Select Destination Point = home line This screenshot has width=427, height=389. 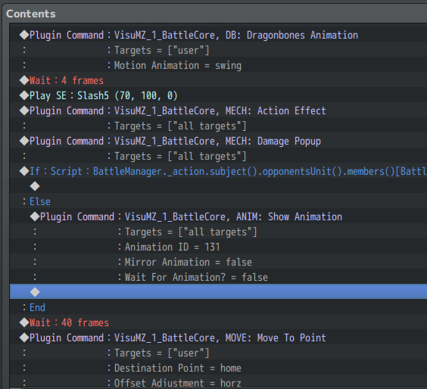tap(218, 368)
